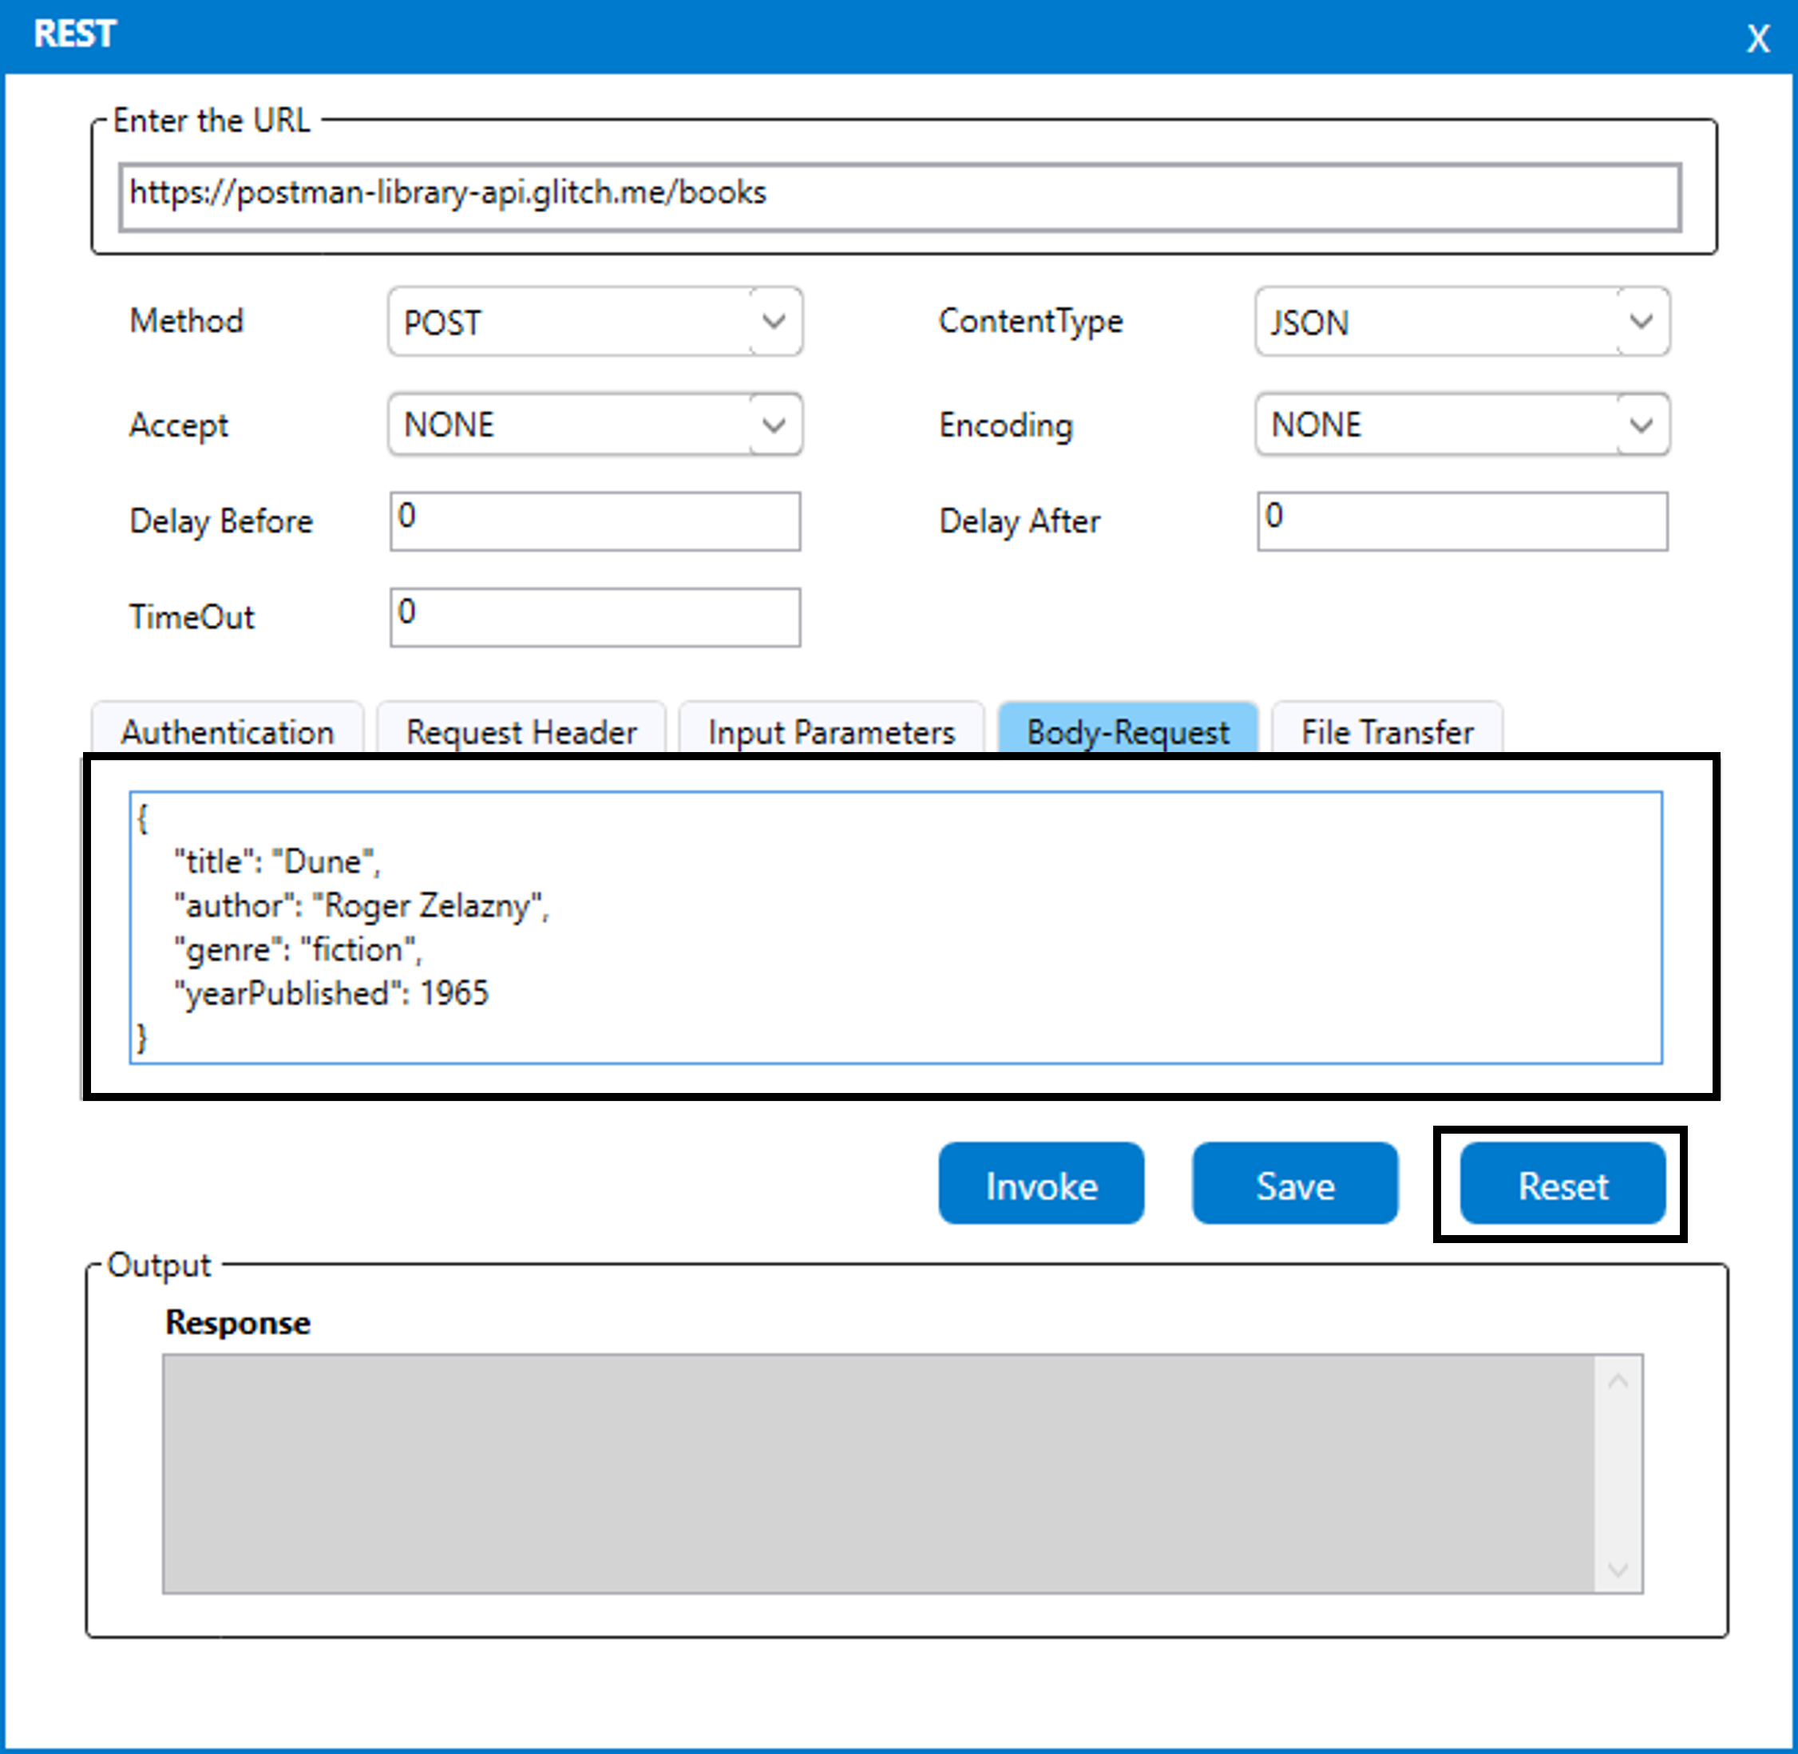Image resolution: width=1798 pixels, height=1754 pixels.
Task: Click the Delay Before field
Action: 595,521
